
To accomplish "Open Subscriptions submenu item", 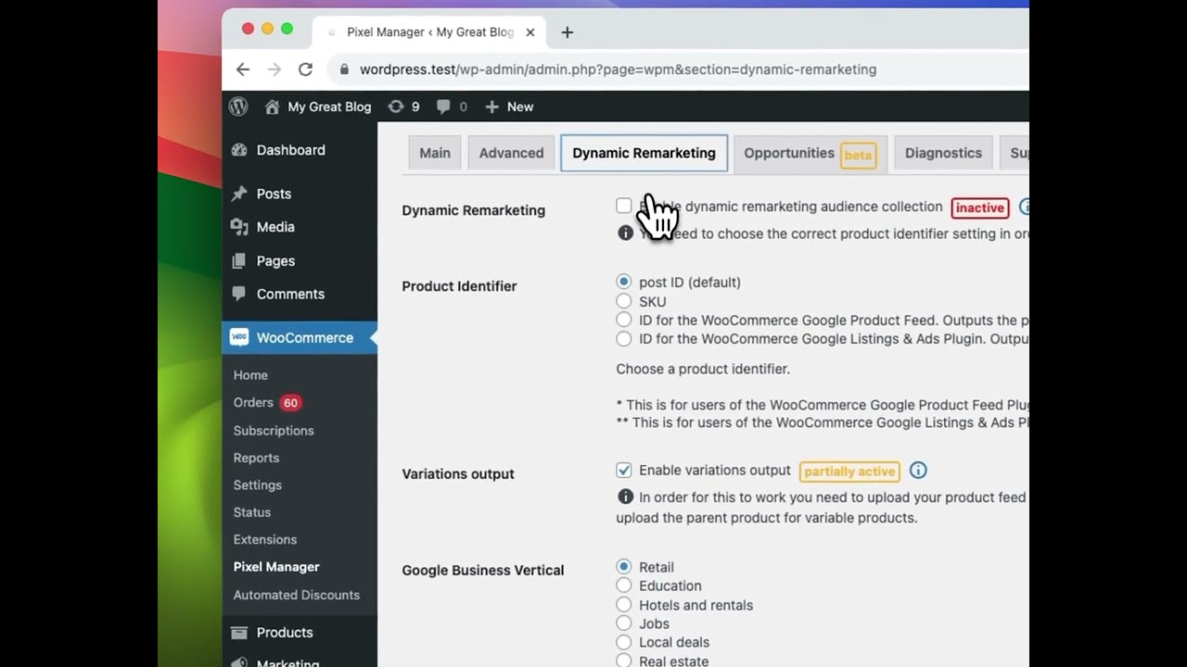I will click(x=274, y=431).
